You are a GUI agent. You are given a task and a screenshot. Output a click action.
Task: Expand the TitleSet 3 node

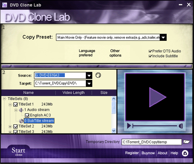click(x=10, y=132)
